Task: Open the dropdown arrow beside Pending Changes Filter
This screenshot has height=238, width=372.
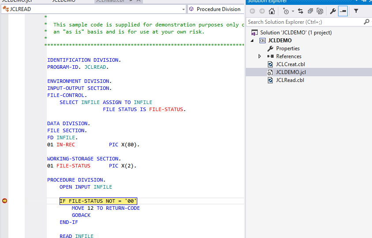Action: (292, 11)
